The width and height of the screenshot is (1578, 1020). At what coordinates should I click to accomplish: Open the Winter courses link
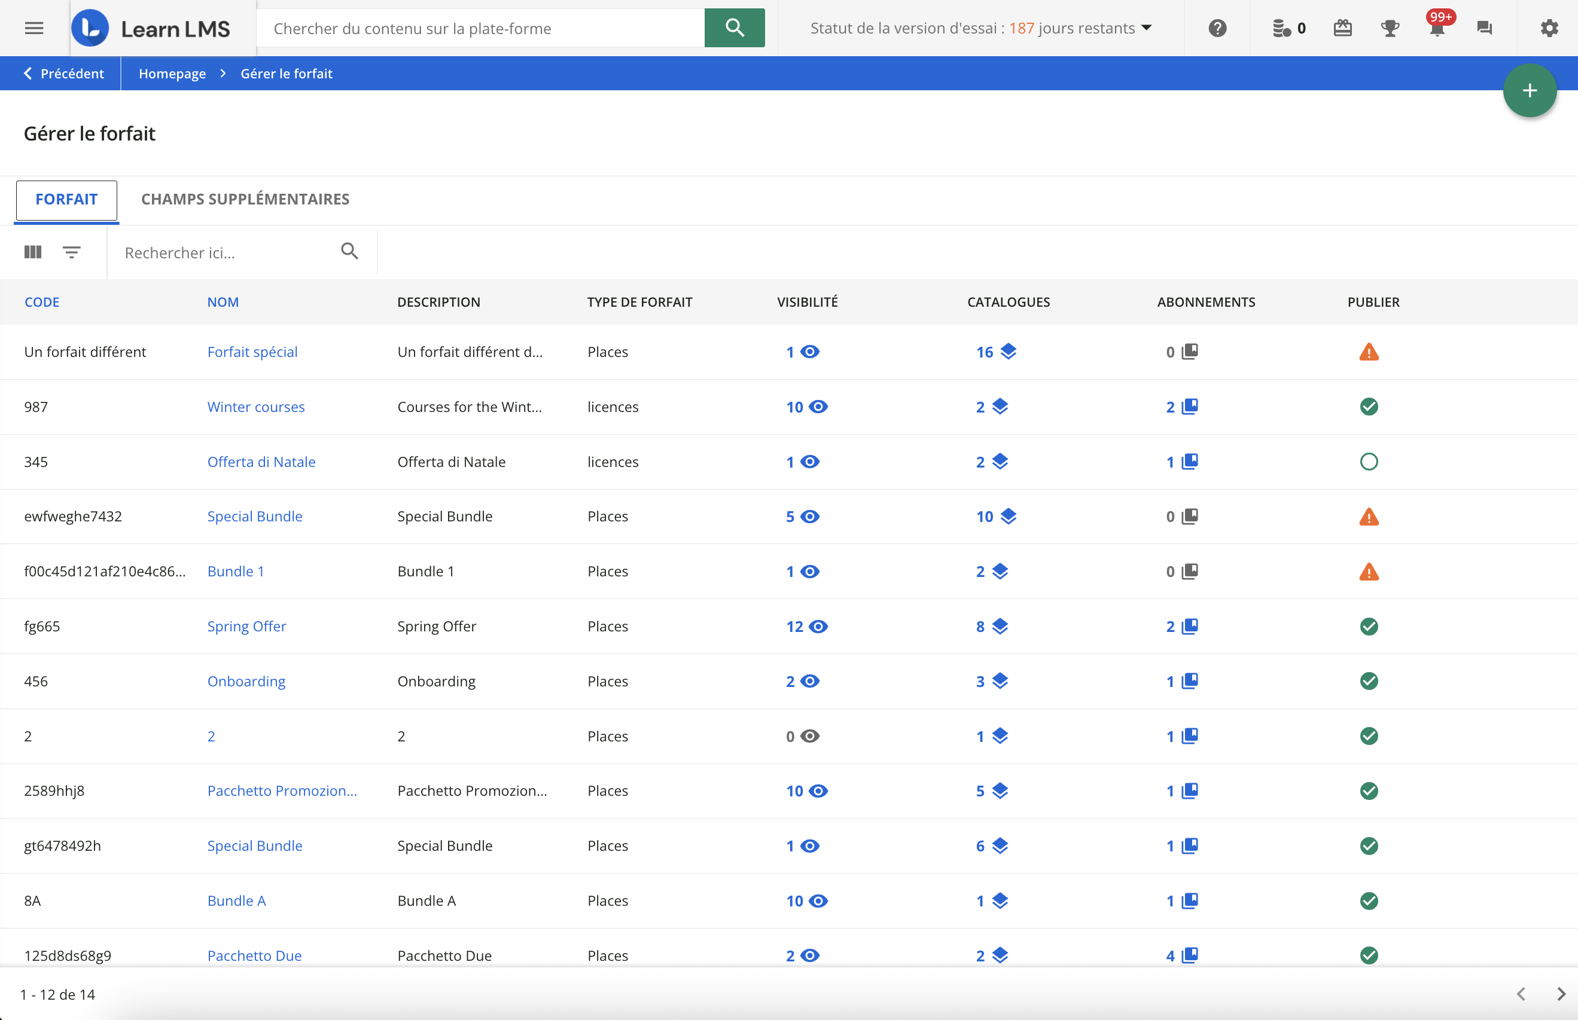[255, 407]
